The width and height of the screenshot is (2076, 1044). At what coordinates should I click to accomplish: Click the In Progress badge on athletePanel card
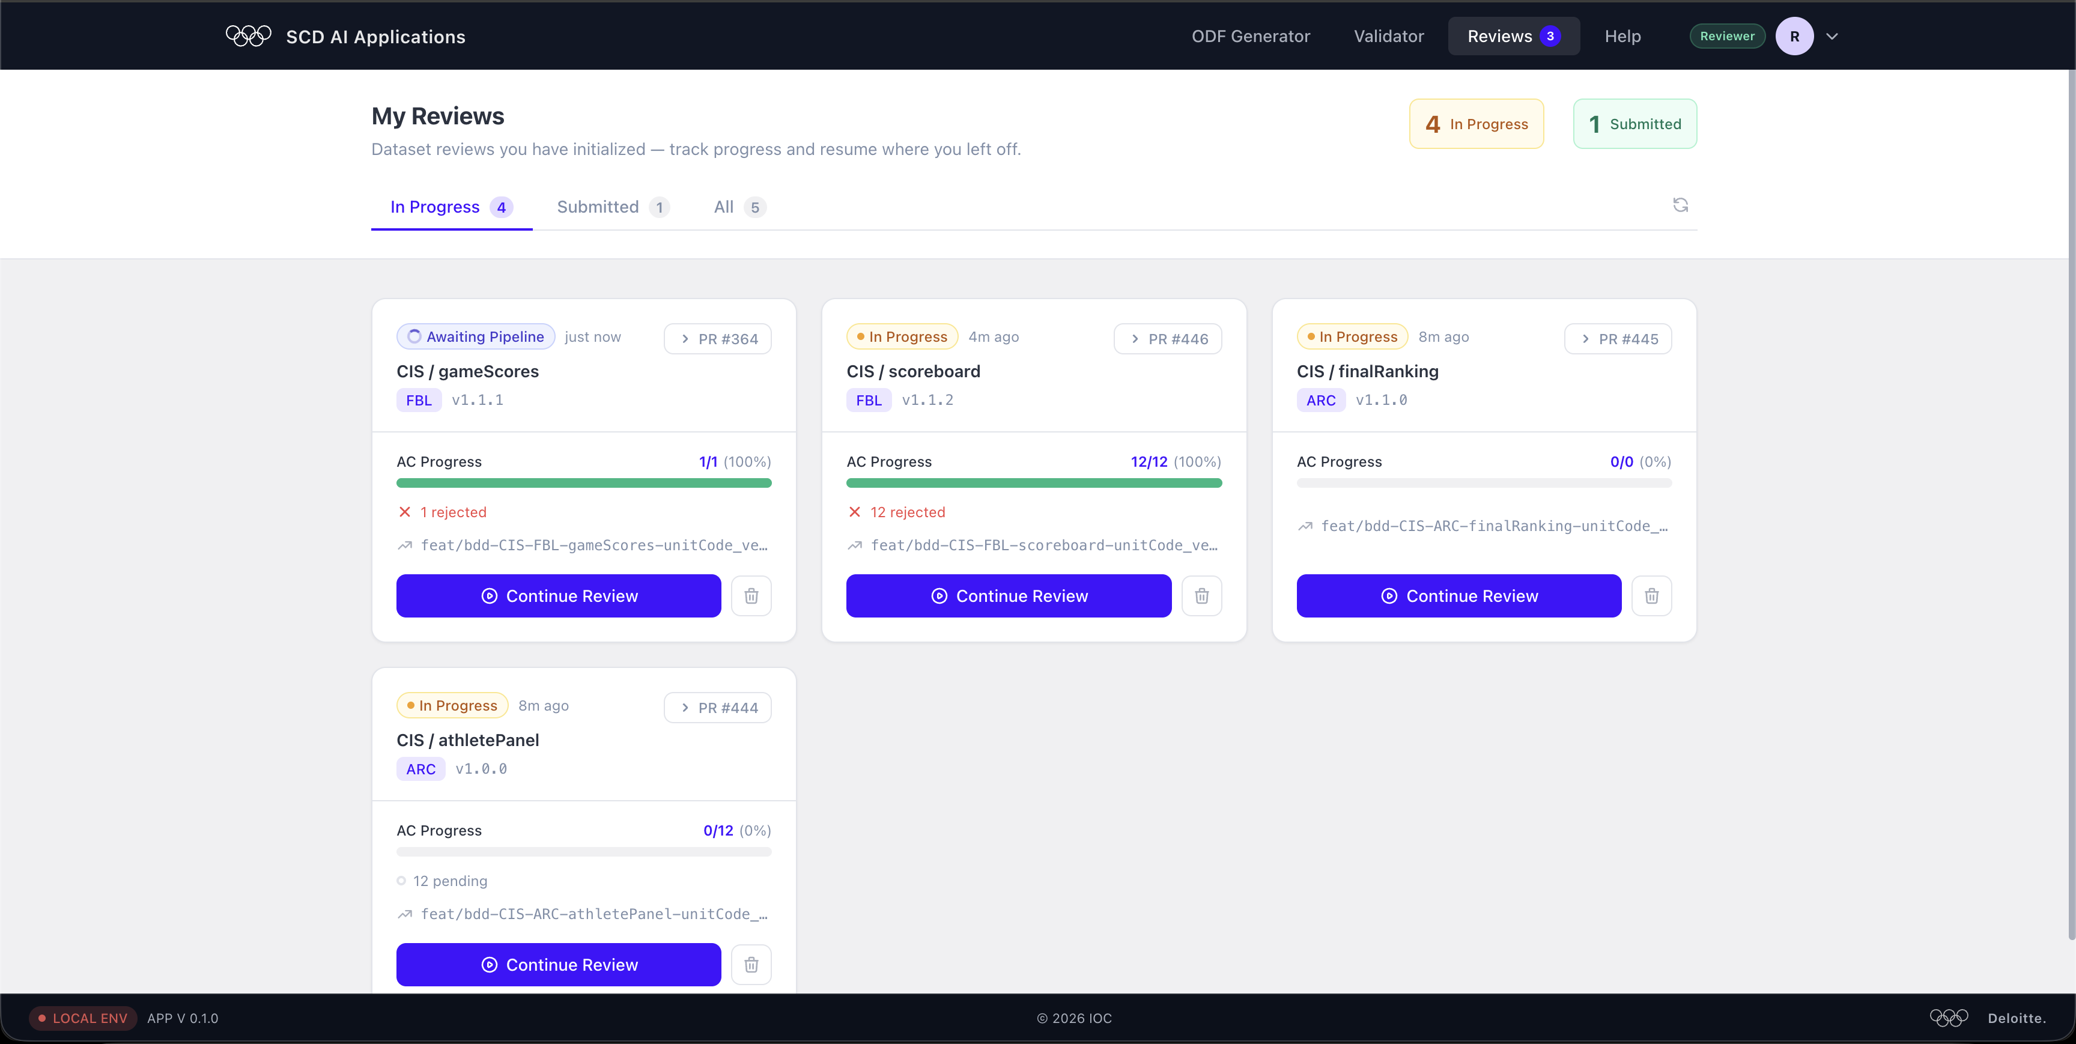452,705
